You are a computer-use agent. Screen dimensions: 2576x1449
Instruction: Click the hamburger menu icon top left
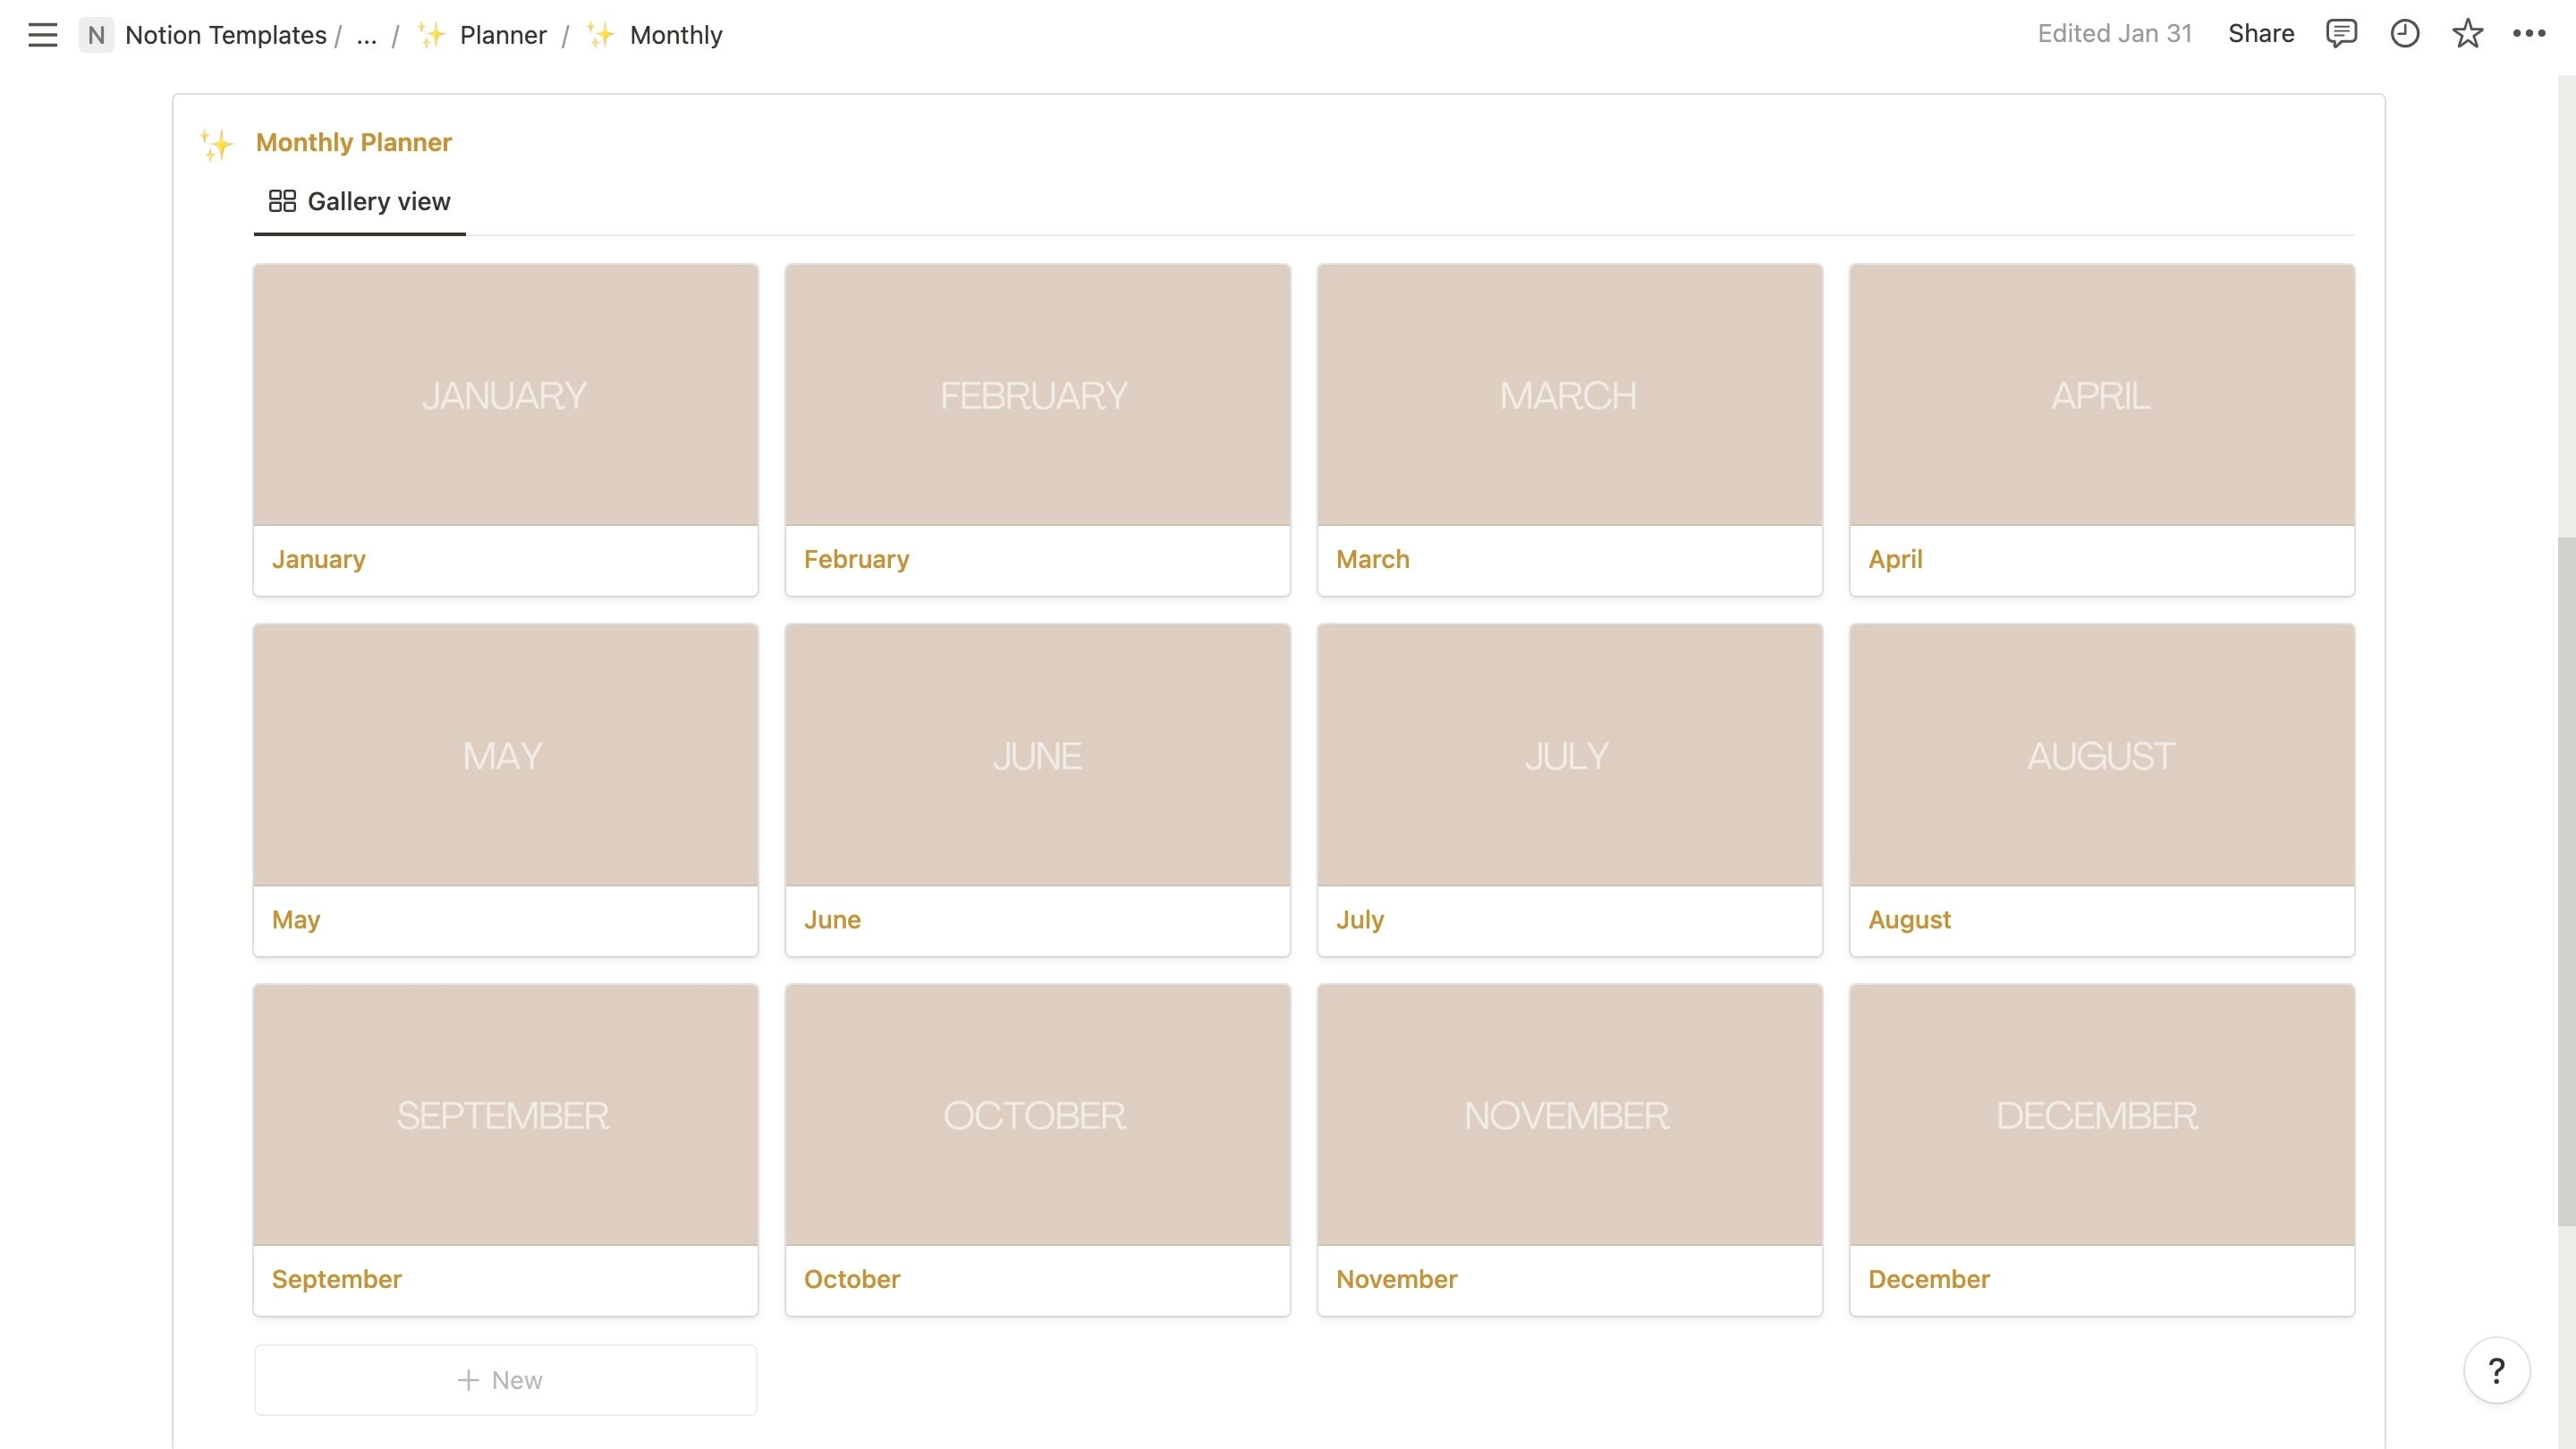[x=42, y=32]
